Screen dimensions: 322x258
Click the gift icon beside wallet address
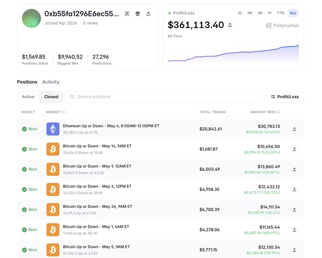click(138, 14)
